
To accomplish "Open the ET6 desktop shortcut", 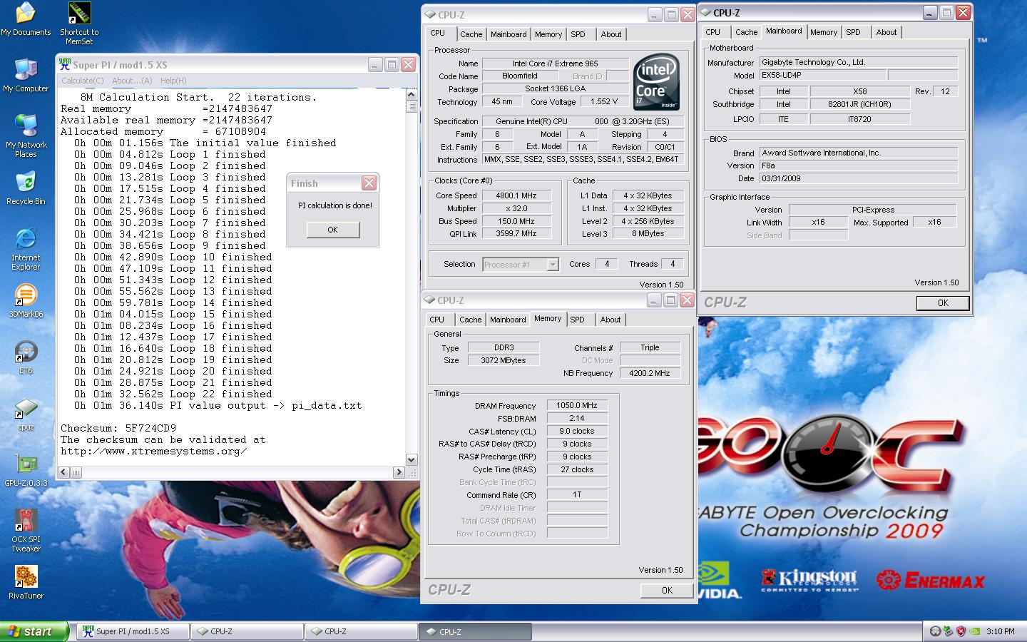I will click(x=26, y=357).
